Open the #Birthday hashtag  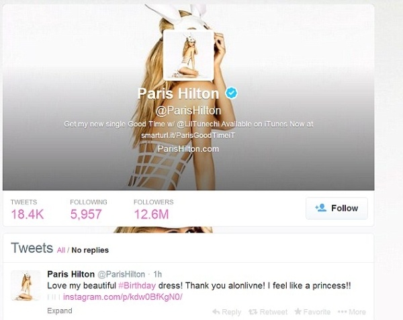pyautogui.click(x=137, y=286)
